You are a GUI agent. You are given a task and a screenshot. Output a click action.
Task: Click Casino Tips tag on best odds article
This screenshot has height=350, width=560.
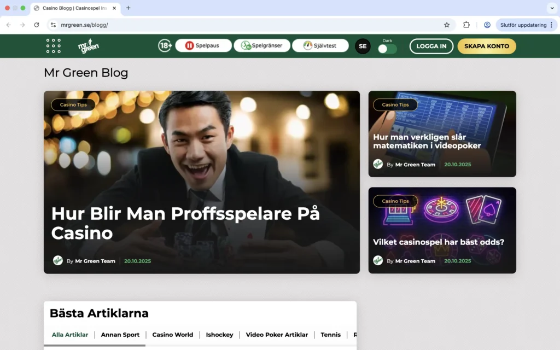click(x=395, y=201)
